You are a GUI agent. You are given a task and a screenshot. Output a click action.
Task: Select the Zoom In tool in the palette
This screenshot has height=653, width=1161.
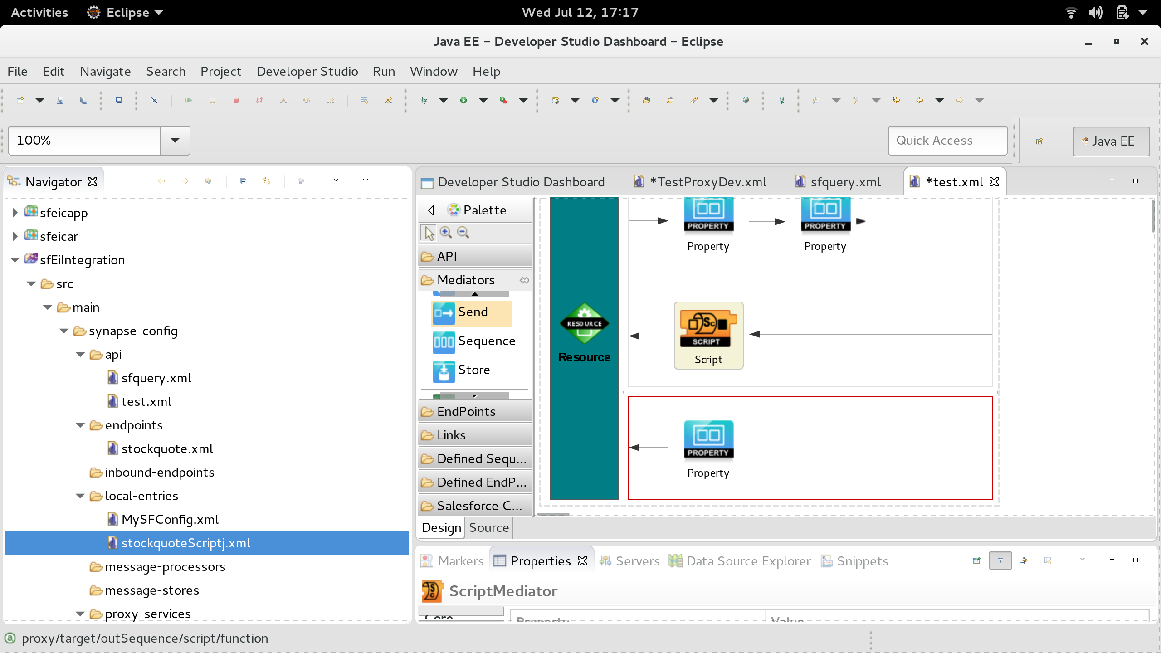click(x=446, y=232)
